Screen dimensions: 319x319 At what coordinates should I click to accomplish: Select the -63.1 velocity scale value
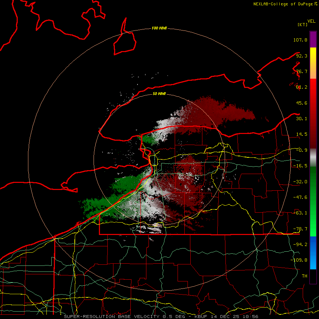(x=300, y=213)
